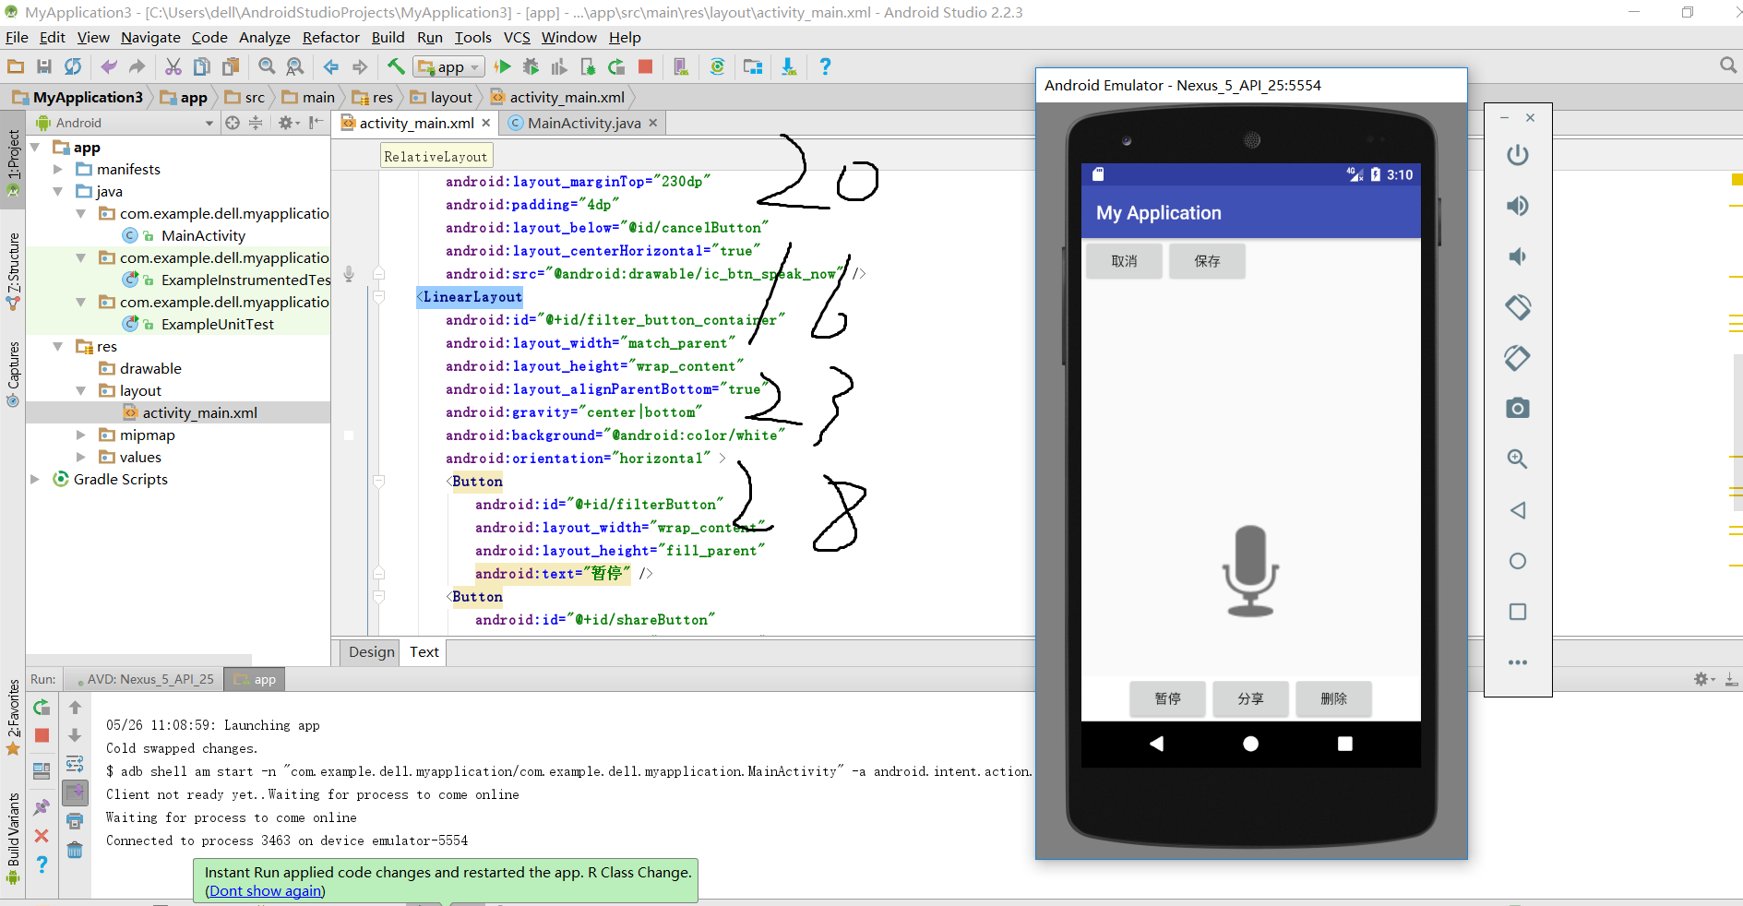The height and width of the screenshot is (906, 1743).
Task: Click the Debug app bug icon
Action: pyautogui.click(x=531, y=66)
